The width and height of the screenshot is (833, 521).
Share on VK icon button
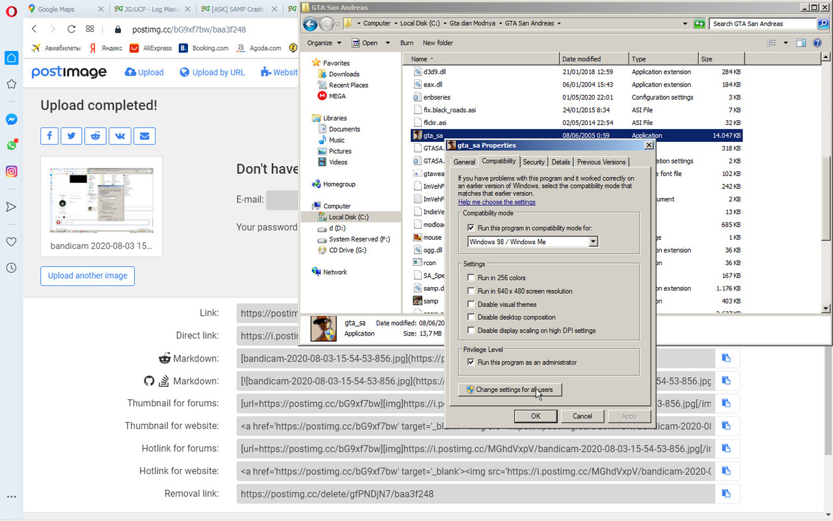coord(120,136)
